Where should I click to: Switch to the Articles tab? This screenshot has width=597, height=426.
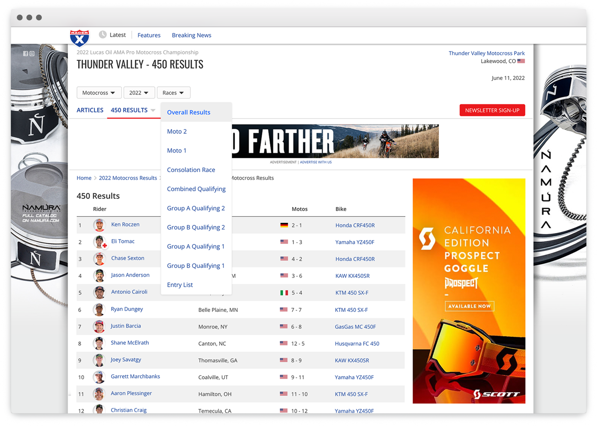[x=90, y=110]
